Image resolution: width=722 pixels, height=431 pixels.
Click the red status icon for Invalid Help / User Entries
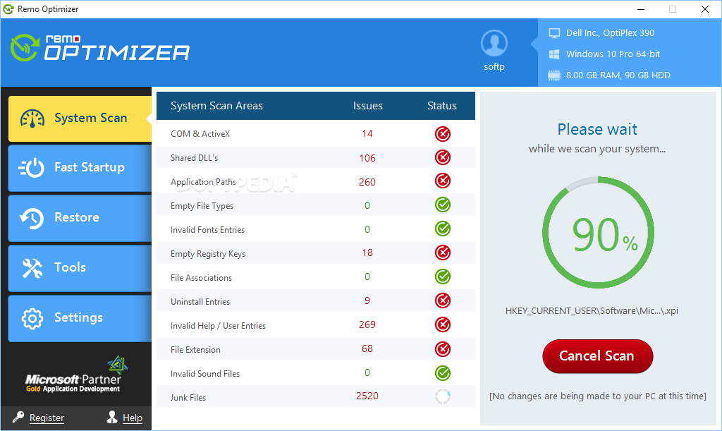(x=443, y=324)
